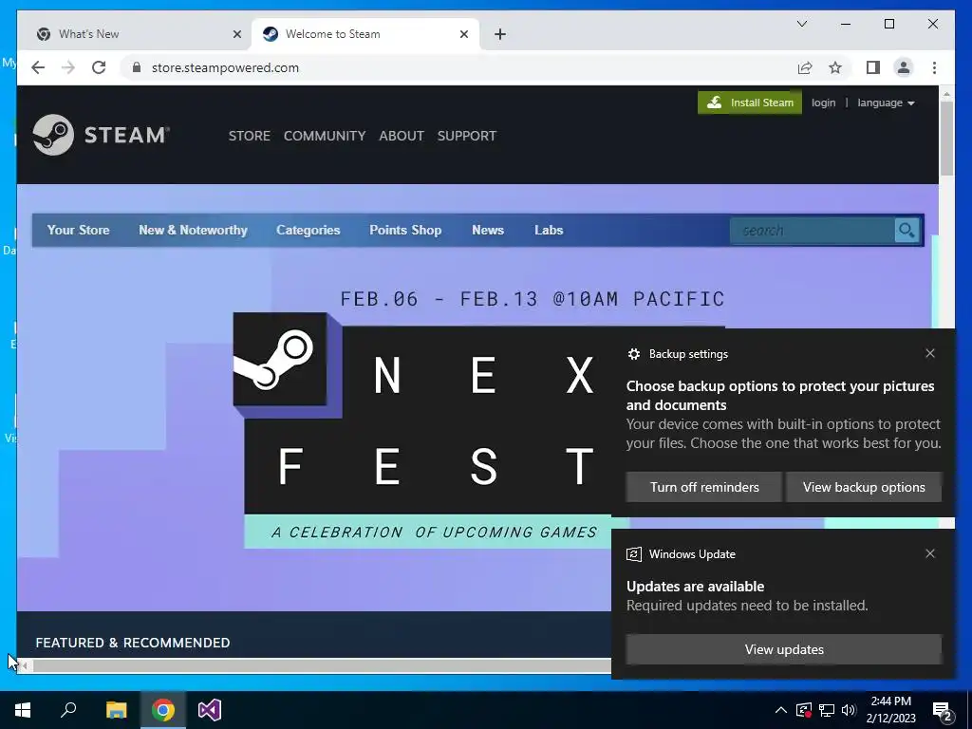Open the Points Shop tab
Image resolution: width=972 pixels, height=729 pixels.
405,230
